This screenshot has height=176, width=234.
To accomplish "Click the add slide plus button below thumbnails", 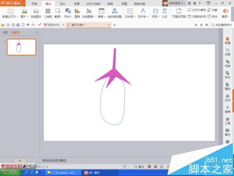I will coord(20,161).
